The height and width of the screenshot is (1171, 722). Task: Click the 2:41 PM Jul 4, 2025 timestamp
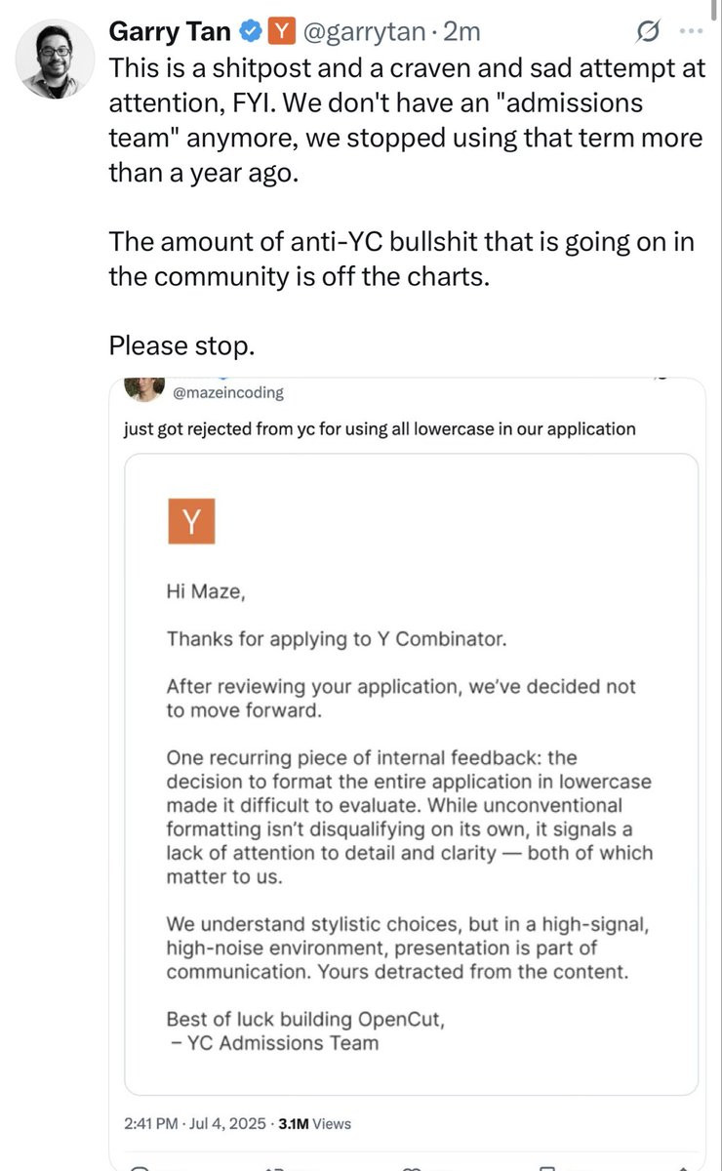tap(195, 1123)
